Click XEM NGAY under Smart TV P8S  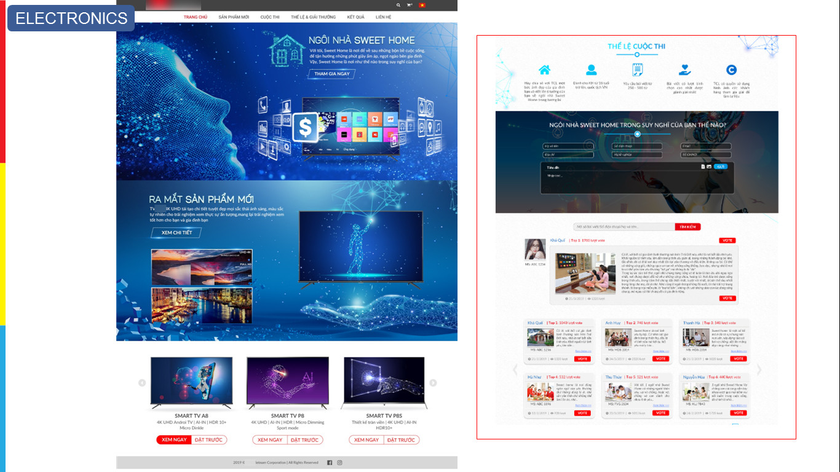coord(367,440)
